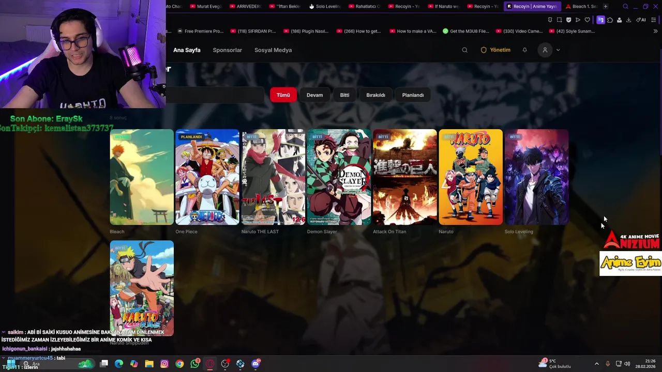Click the Demon Slayer title text

click(x=322, y=231)
